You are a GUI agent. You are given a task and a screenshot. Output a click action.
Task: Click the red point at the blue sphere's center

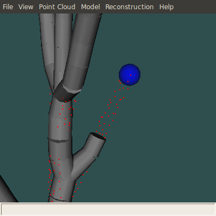tap(131, 75)
